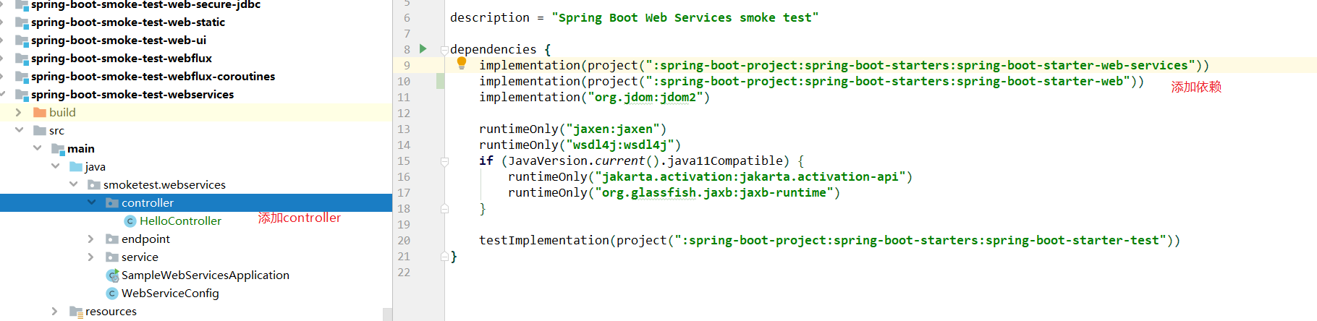This screenshot has height=321, width=1317.
Task: Click the controller package icon
Action: coord(112,202)
